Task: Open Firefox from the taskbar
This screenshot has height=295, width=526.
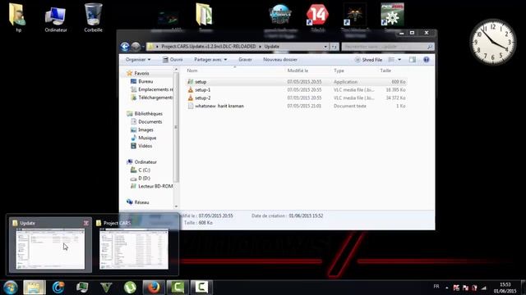Action: (154, 288)
